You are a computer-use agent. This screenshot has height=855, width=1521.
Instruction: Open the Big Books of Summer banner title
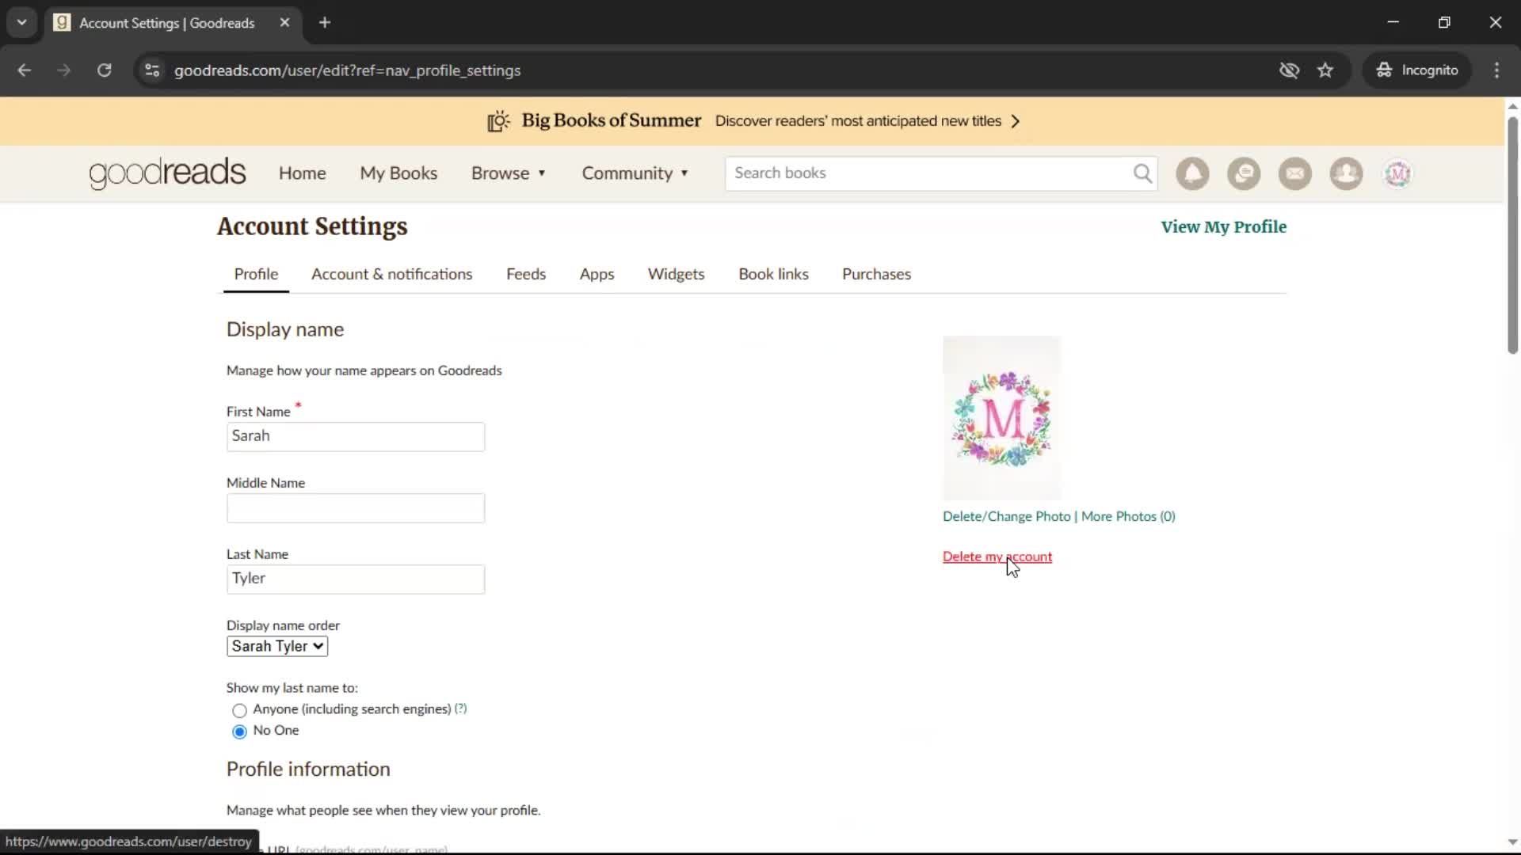[x=611, y=120]
